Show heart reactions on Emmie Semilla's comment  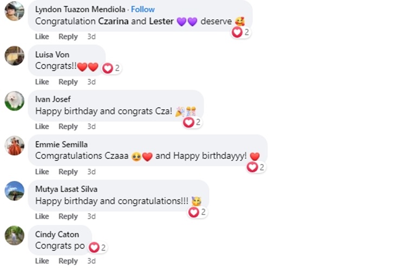pyautogui.click(x=256, y=167)
